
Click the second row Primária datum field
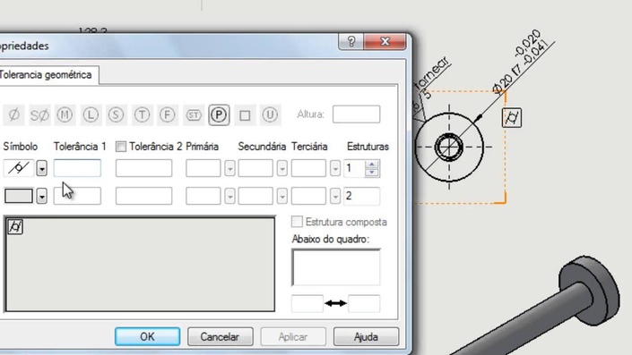203,196
